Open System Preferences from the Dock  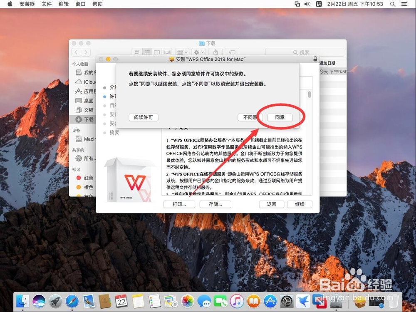[287, 301]
